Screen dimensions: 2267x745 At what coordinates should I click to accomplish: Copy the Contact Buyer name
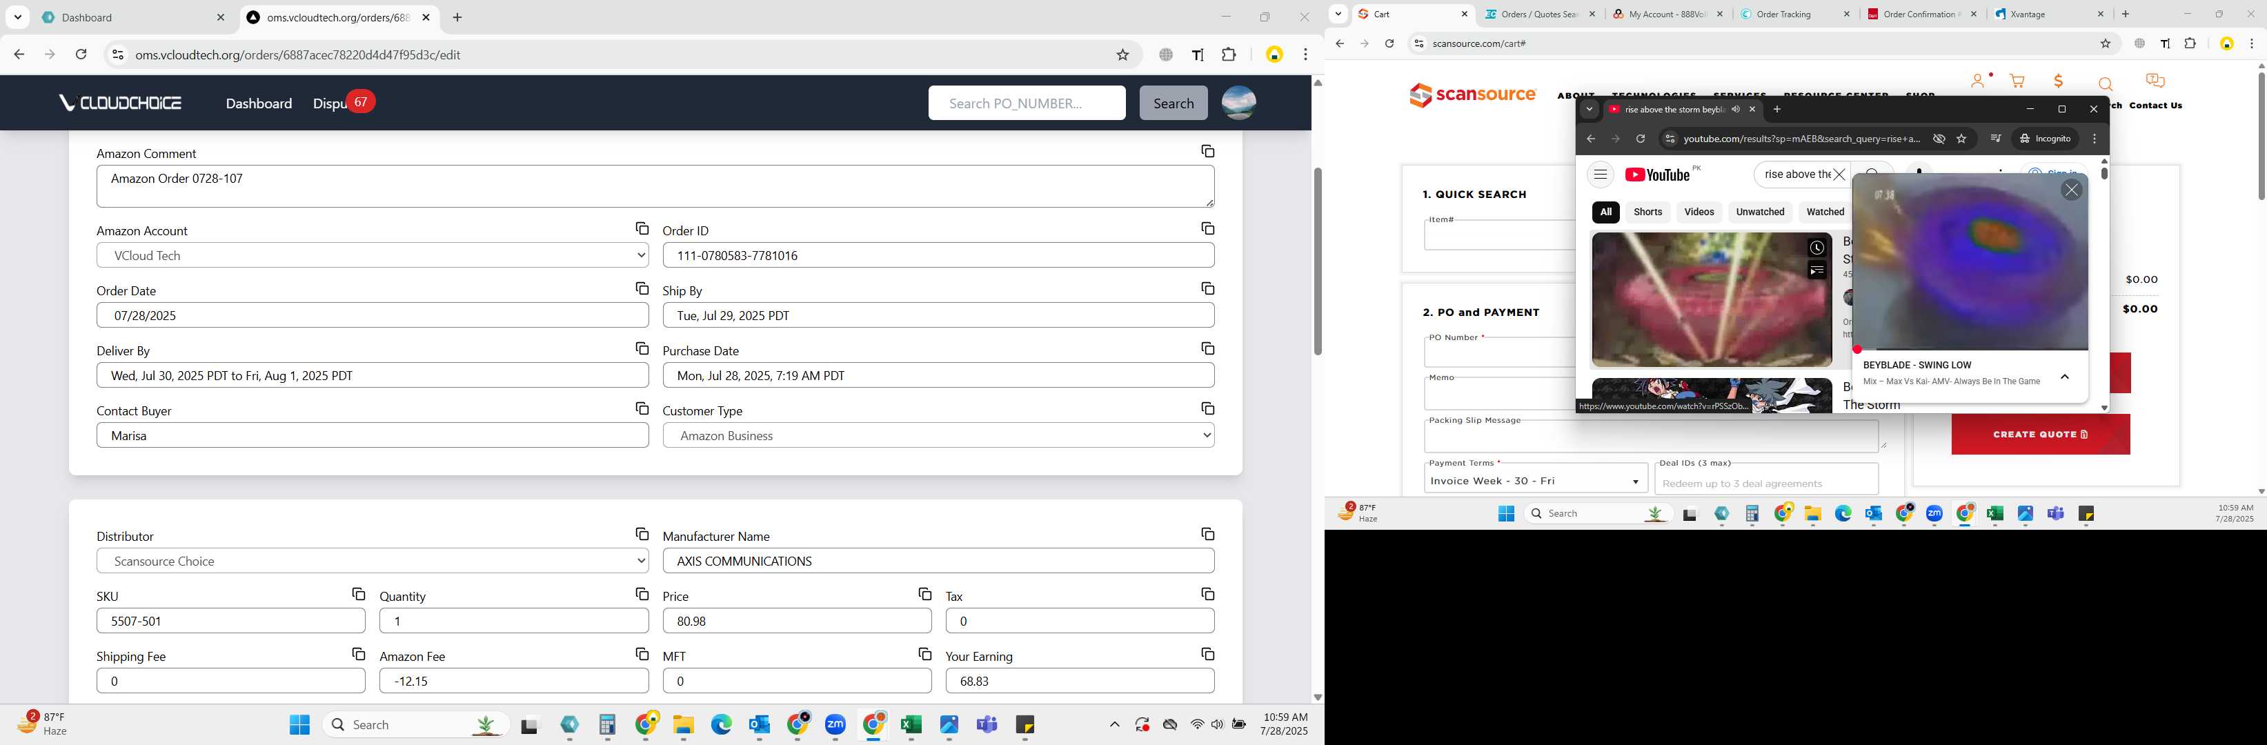coord(642,408)
